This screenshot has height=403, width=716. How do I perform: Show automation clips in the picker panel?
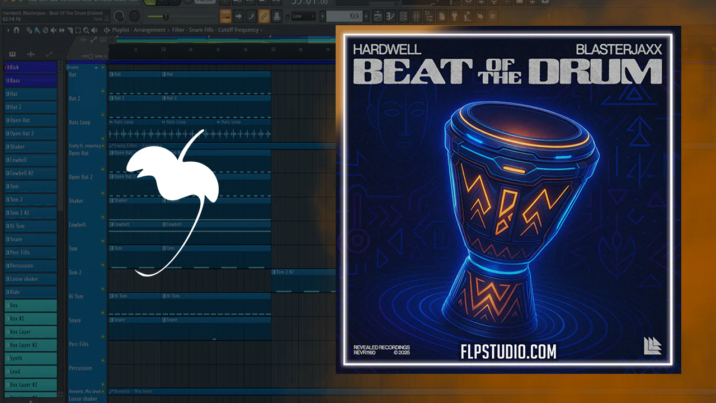click(x=49, y=54)
